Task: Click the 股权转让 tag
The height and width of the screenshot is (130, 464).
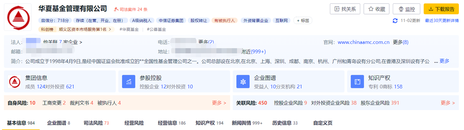Action: click(199, 21)
